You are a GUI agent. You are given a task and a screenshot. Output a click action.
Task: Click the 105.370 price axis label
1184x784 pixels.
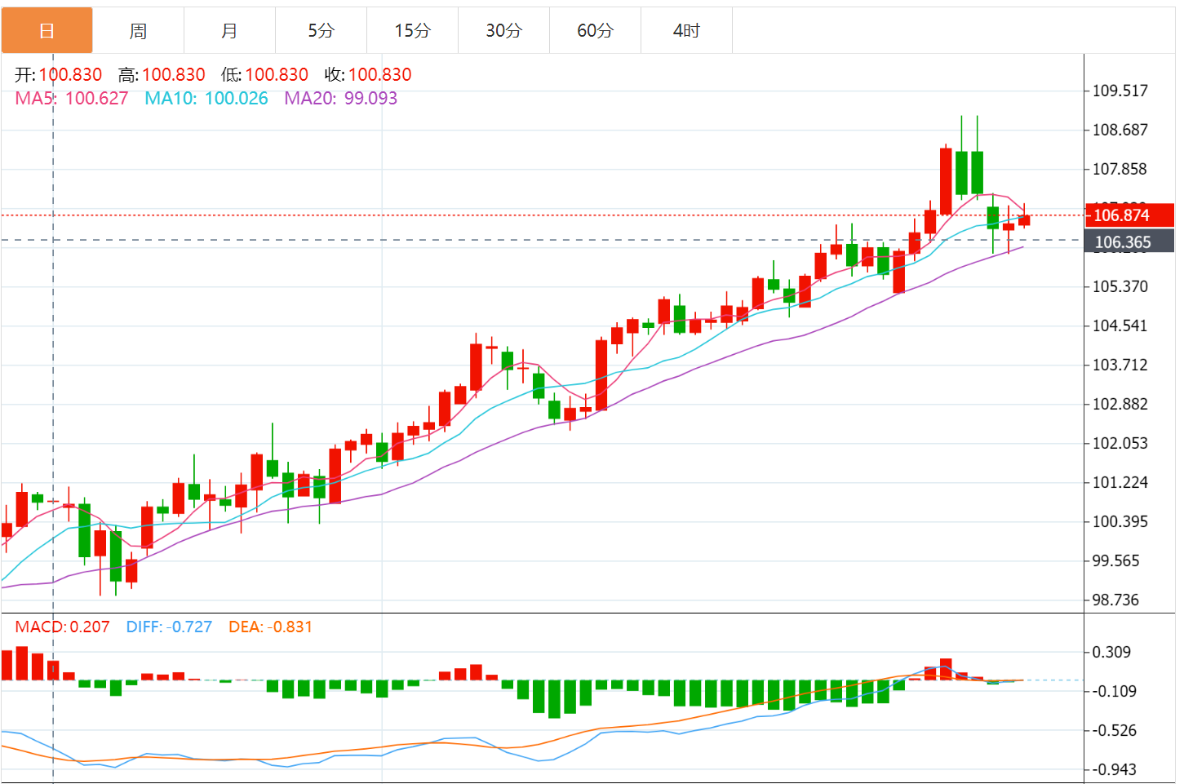pos(1120,286)
